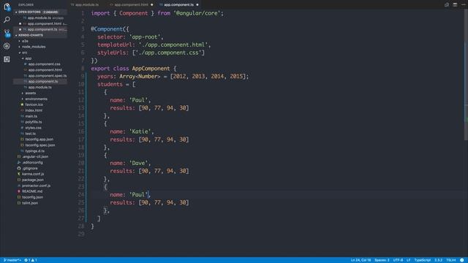Screen dimensions: 468x263
Task: Expand the e2e folder
Action: (x=25, y=41)
